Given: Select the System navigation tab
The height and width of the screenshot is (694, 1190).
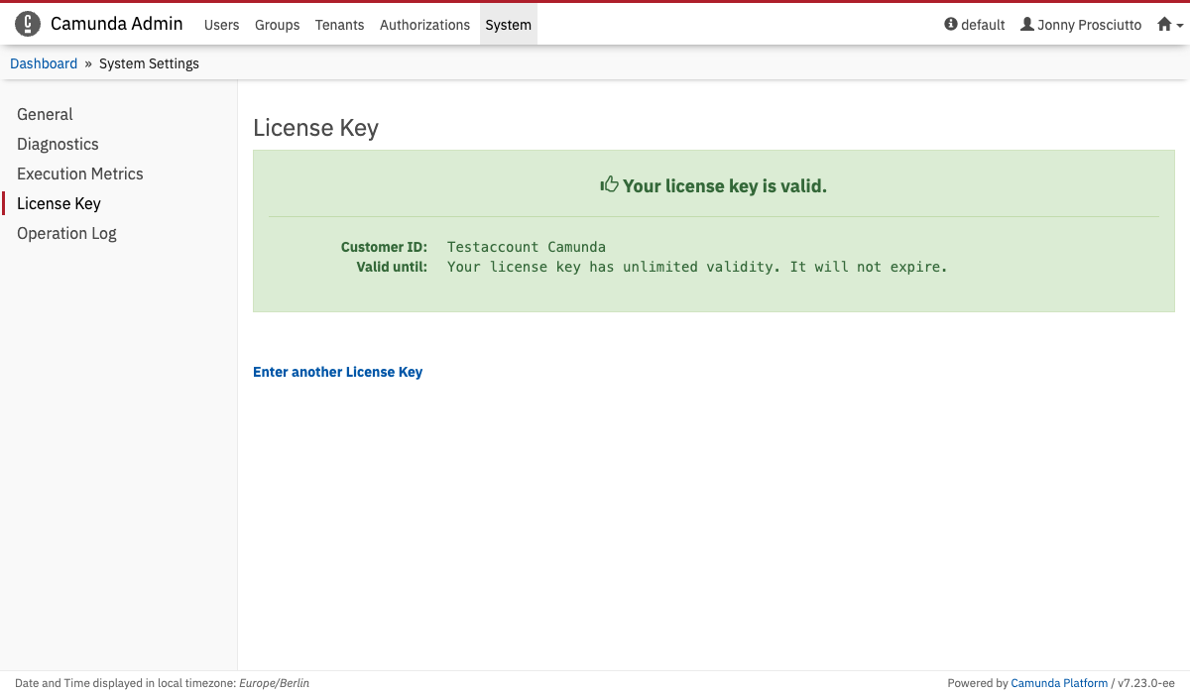Looking at the screenshot, I should pos(508,25).
